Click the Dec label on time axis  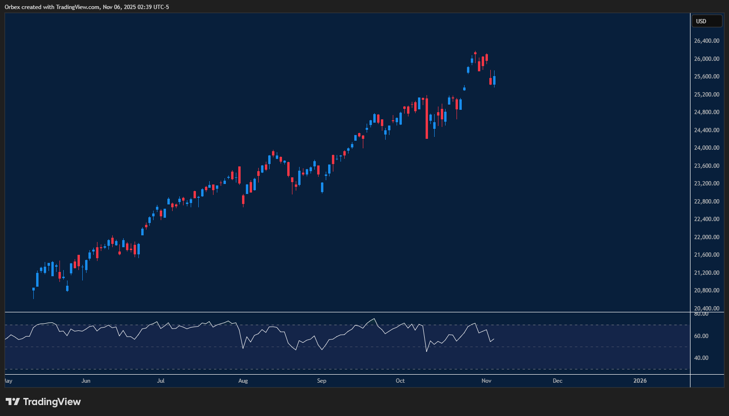557,381
